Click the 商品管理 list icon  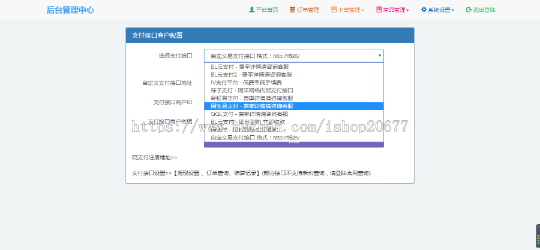(x=379, y=10)
